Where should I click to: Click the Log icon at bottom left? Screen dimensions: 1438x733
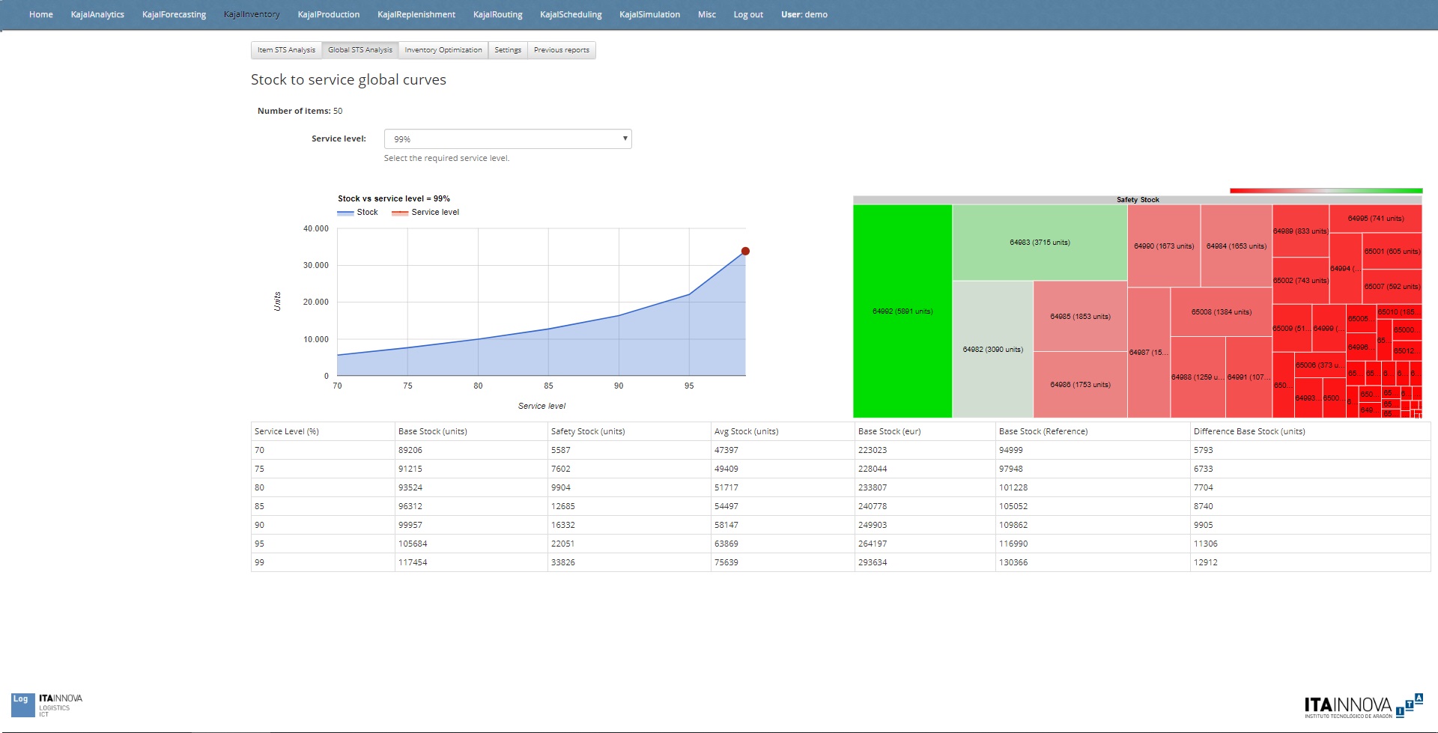(x=22, y=705)
